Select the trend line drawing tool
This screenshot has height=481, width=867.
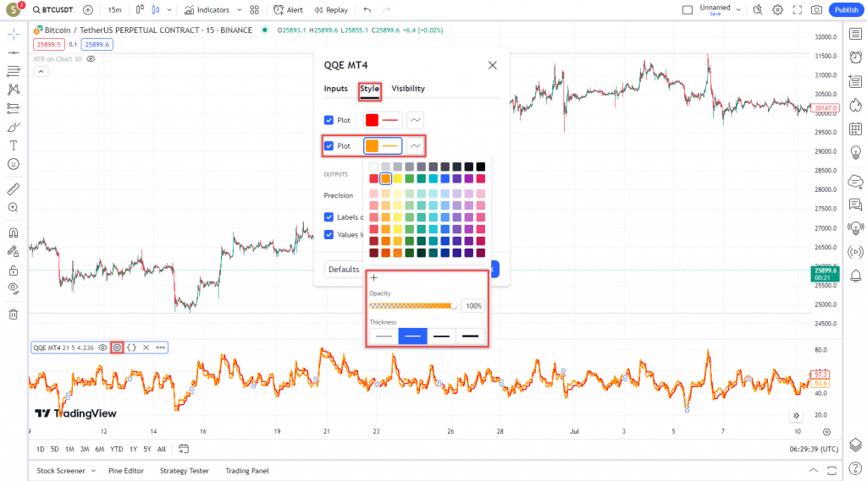pyautogui.click(x=14, y=53)
